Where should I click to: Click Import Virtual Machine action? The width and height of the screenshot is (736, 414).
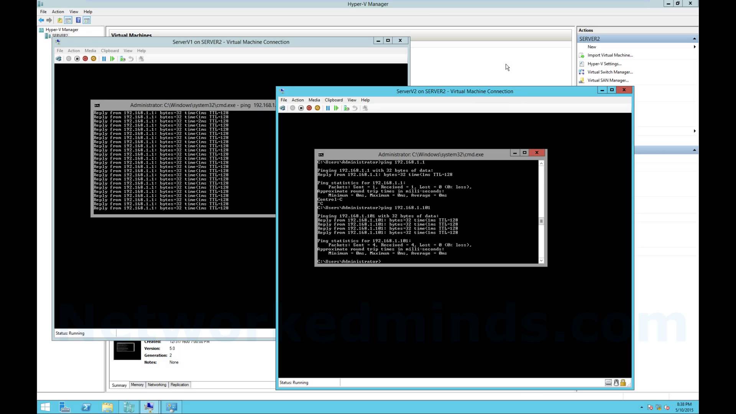point(610,55)
